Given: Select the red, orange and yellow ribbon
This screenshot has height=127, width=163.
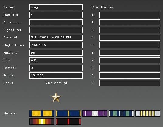Looking at the screenshot, I should pyautogui.click(x=42, y=121).
